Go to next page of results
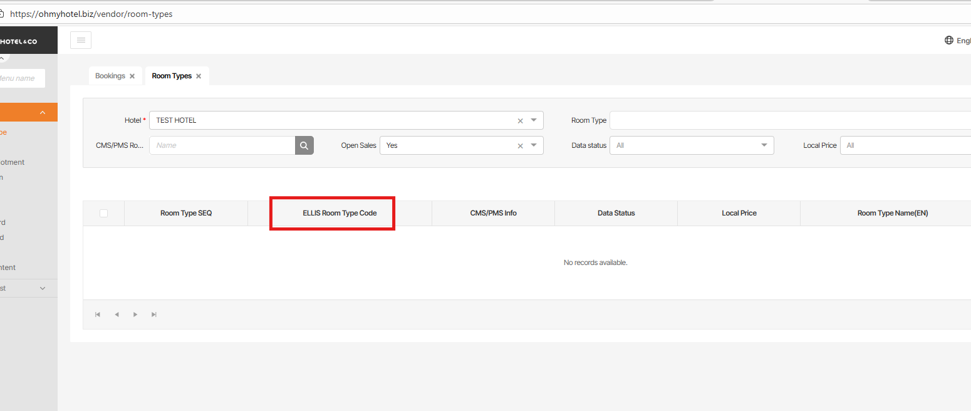Image resolution: width=971 pixels, height=411 pixels. pyautogui.click(x=135, y=315)
